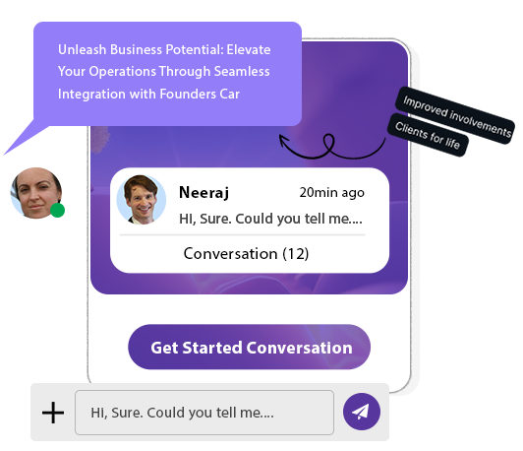Click the speech bubble tail pointer
The height and width of the screenshot is (451, 523).
(x=24, y=139)
